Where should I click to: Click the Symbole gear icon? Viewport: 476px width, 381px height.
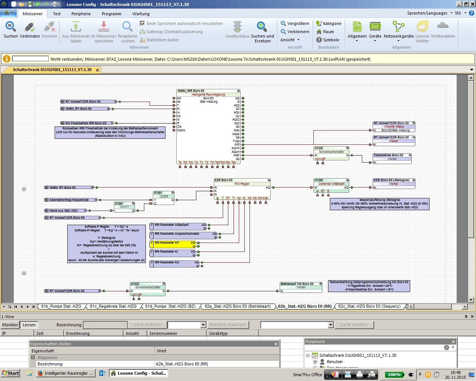click(x=319, y=40)
